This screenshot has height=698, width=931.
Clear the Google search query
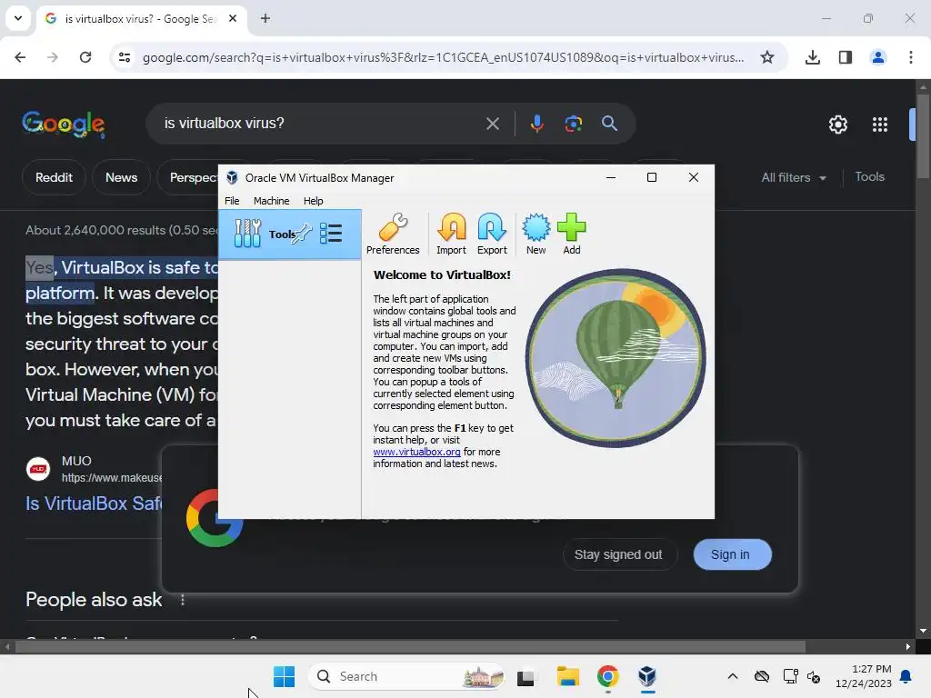(x=492, y=124)
